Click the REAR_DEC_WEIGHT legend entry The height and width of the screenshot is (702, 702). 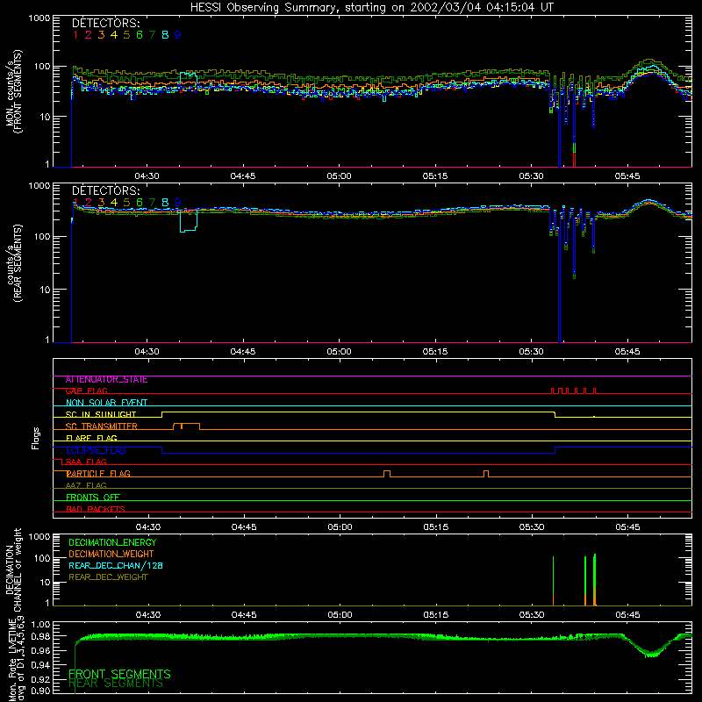[x=108, y=577]
